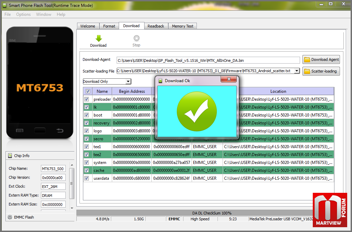Click the Chip Name value field
The image size is (352, 232).
[x=53, y=168]
